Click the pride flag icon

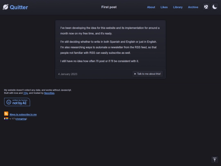(x=6, y=118)
